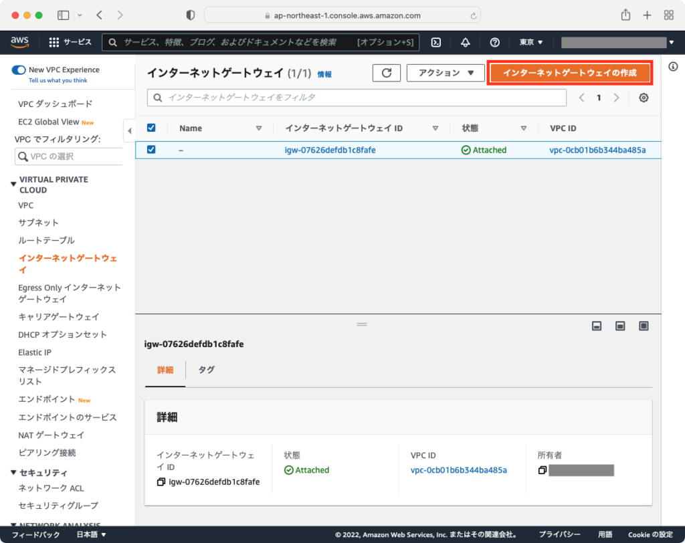Toggle the select-all header checkbox
Screen dimensions: 685x543
click(151, 128)
